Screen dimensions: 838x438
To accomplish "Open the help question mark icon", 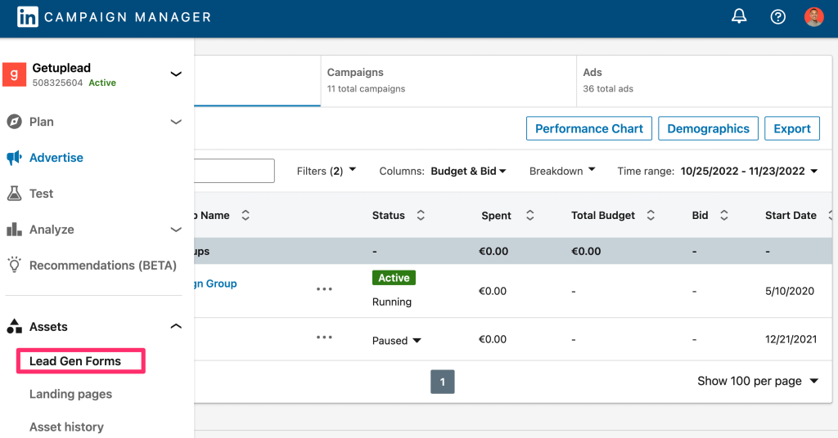I will point(778,17).
